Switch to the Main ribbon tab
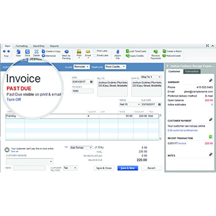This screenshot has height=216, width=216. 8,46
